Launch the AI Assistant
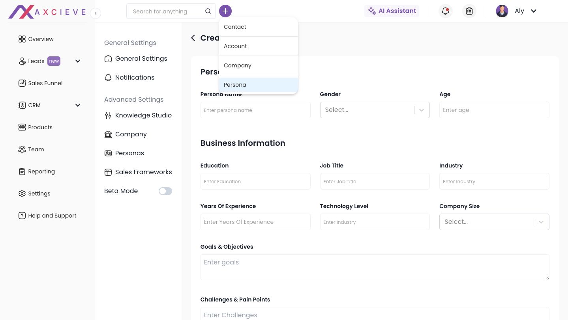Viewport: 568px width, 320px height. [x=392, y=11]
